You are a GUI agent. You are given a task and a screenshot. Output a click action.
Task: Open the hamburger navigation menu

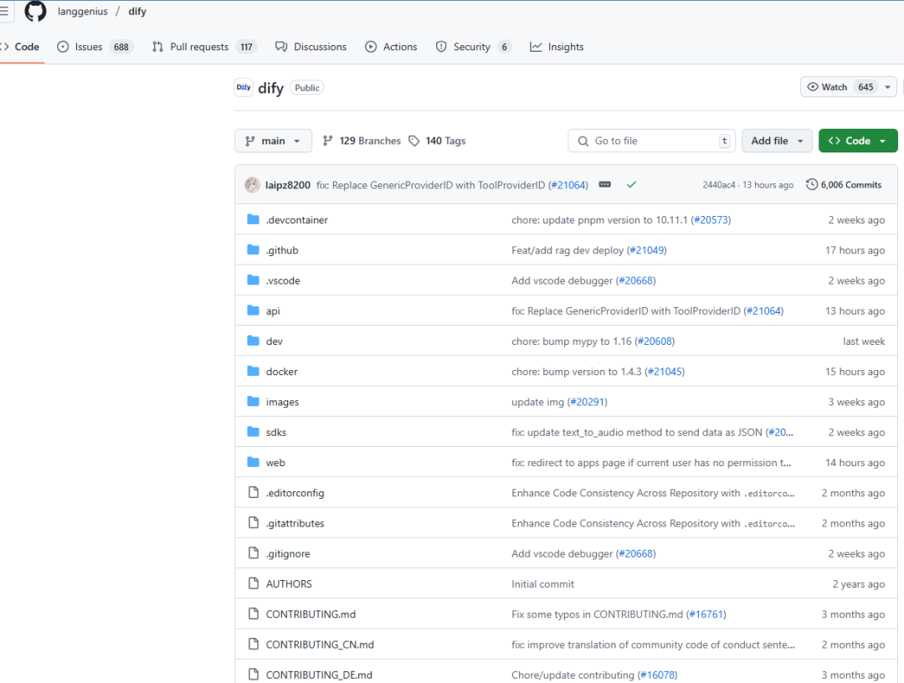click(x=3, y=11)
